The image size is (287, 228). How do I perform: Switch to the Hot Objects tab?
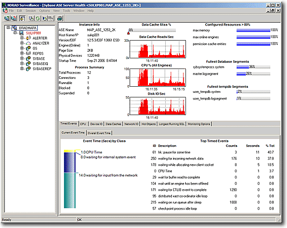coord(149,124)
